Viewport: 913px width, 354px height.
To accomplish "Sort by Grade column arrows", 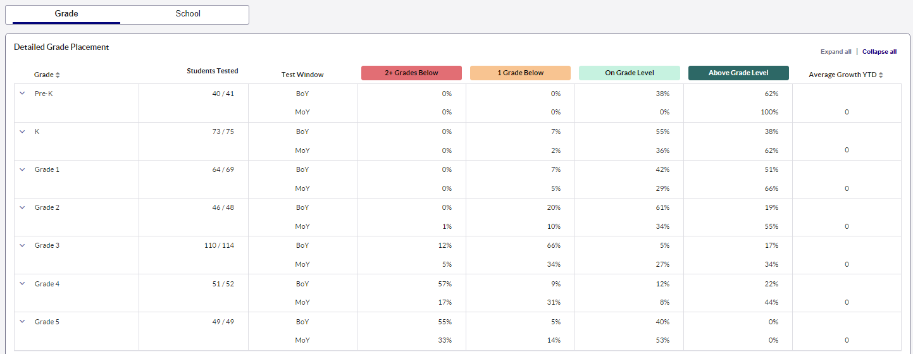I will click(x=58, y=75).
